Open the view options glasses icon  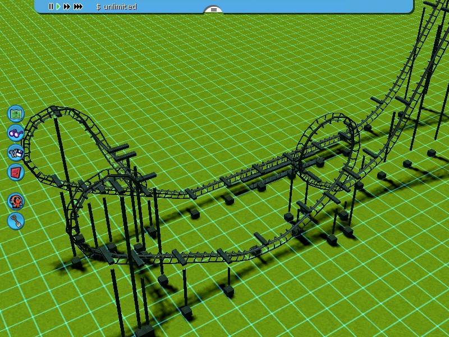[x=16, y=133]
